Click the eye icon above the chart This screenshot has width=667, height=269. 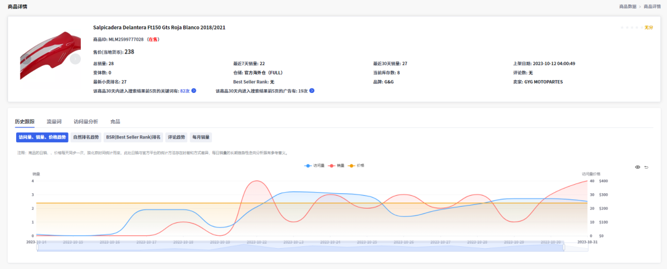pyautogui.click(x=637, y=167)
